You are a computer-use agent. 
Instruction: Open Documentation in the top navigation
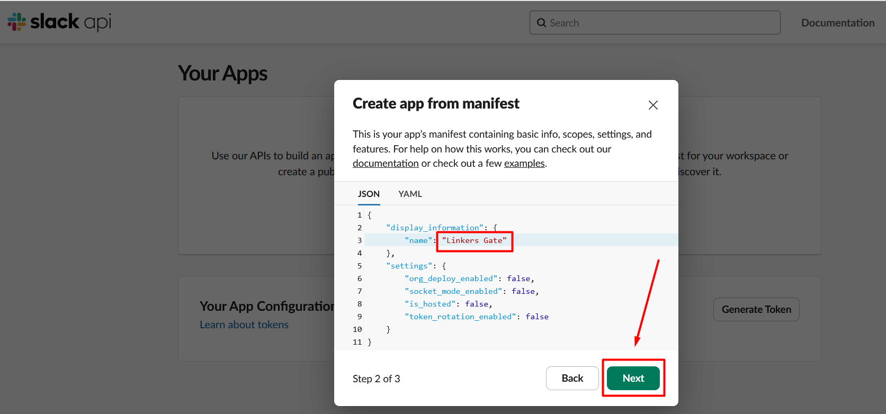837,23
